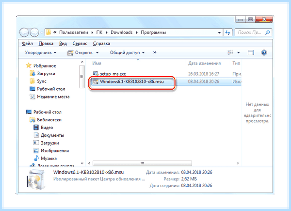Click the search field Поиск
This screenshot has height=211, width=291.
[x=249, y=32]
